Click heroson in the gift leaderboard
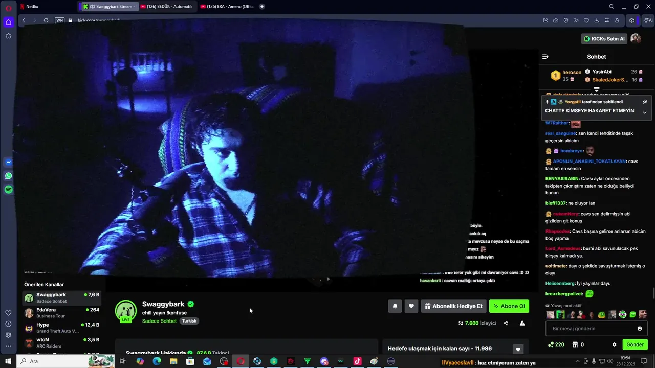Screen dimensions: 655x368 tap(572, 72)
